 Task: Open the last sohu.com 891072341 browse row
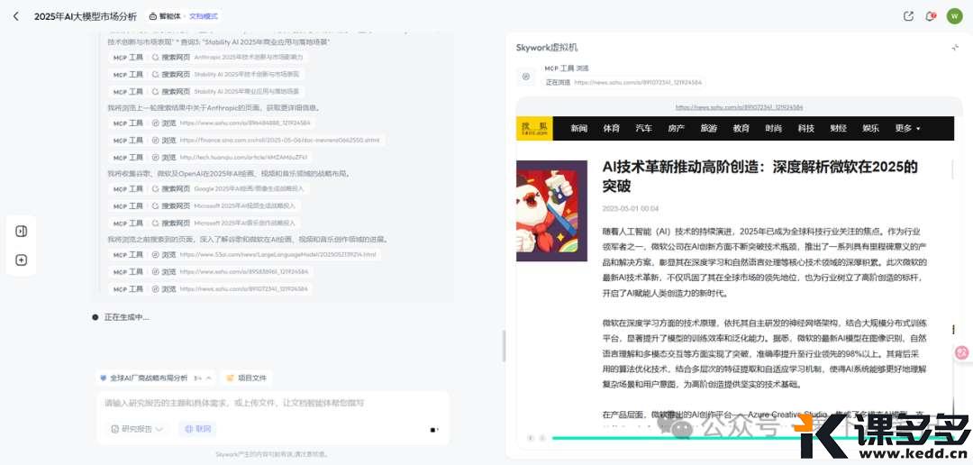(x=211, y=289)
